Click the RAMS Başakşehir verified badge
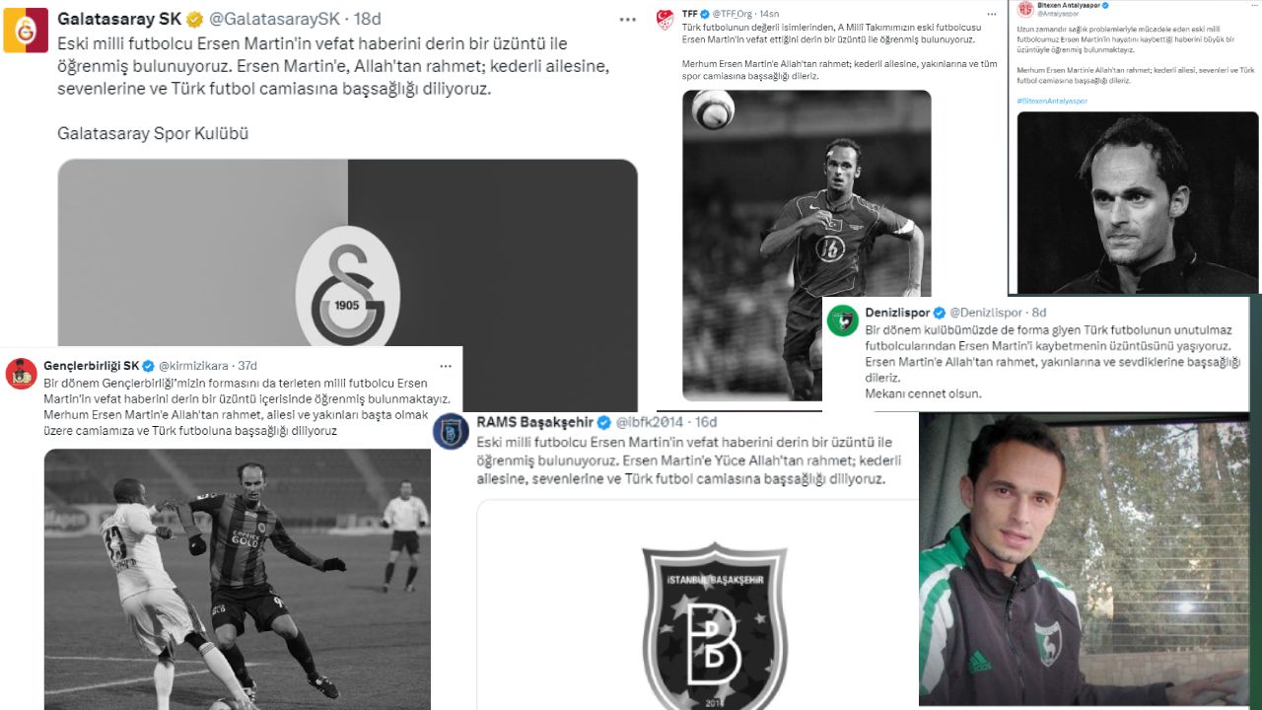Viewport: 1262px width, 710px height. (x=604, y=423)
